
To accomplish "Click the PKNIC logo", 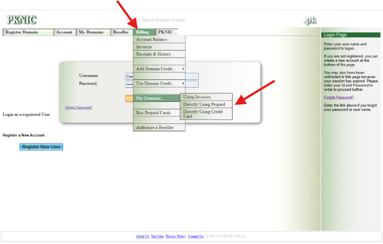I will [21, 20].
